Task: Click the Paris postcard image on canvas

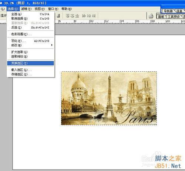Action: [x=109, y=98]
